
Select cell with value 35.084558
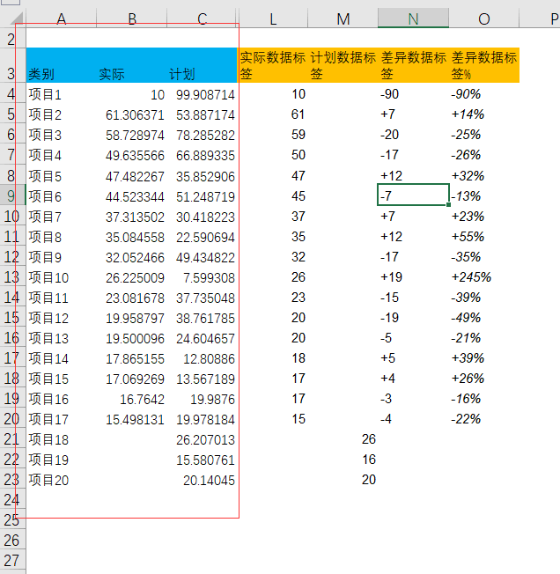pyautogui.click(x=132, y=237)
